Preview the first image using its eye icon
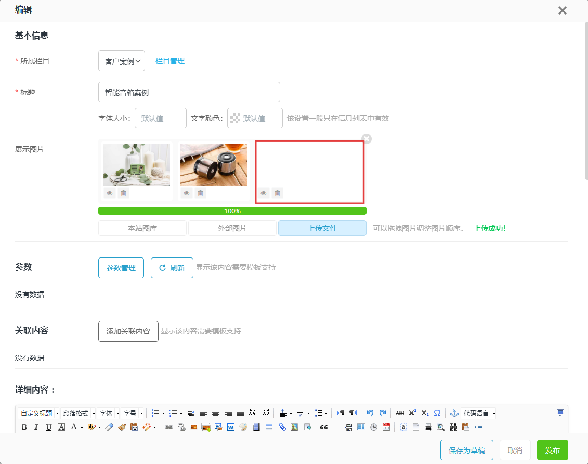This screenshot has width=588, height=464. point(110,194)
